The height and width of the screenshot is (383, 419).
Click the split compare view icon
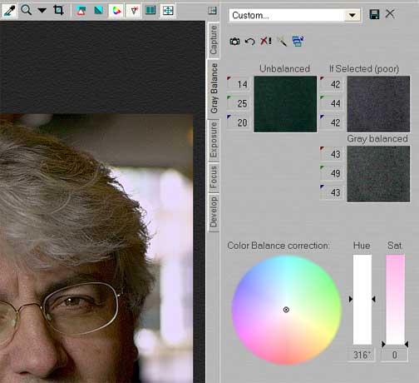coord(150,11)
